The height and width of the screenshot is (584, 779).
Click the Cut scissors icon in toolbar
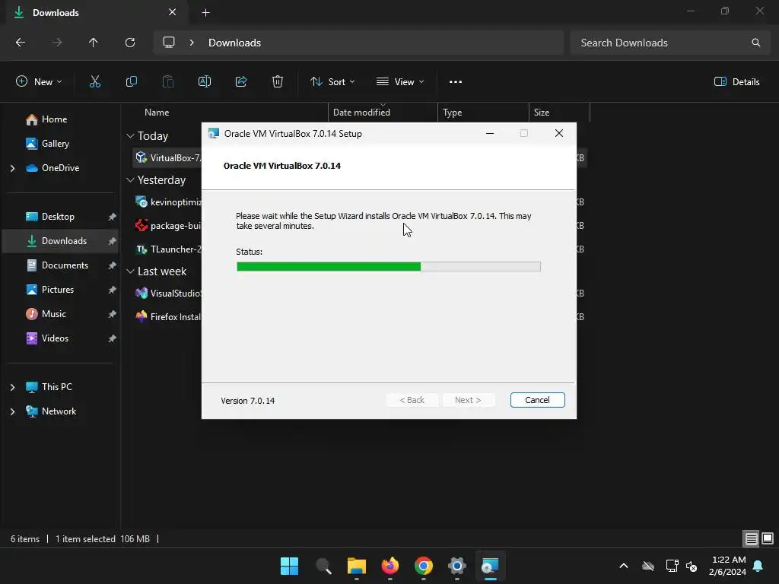point(95,82)
